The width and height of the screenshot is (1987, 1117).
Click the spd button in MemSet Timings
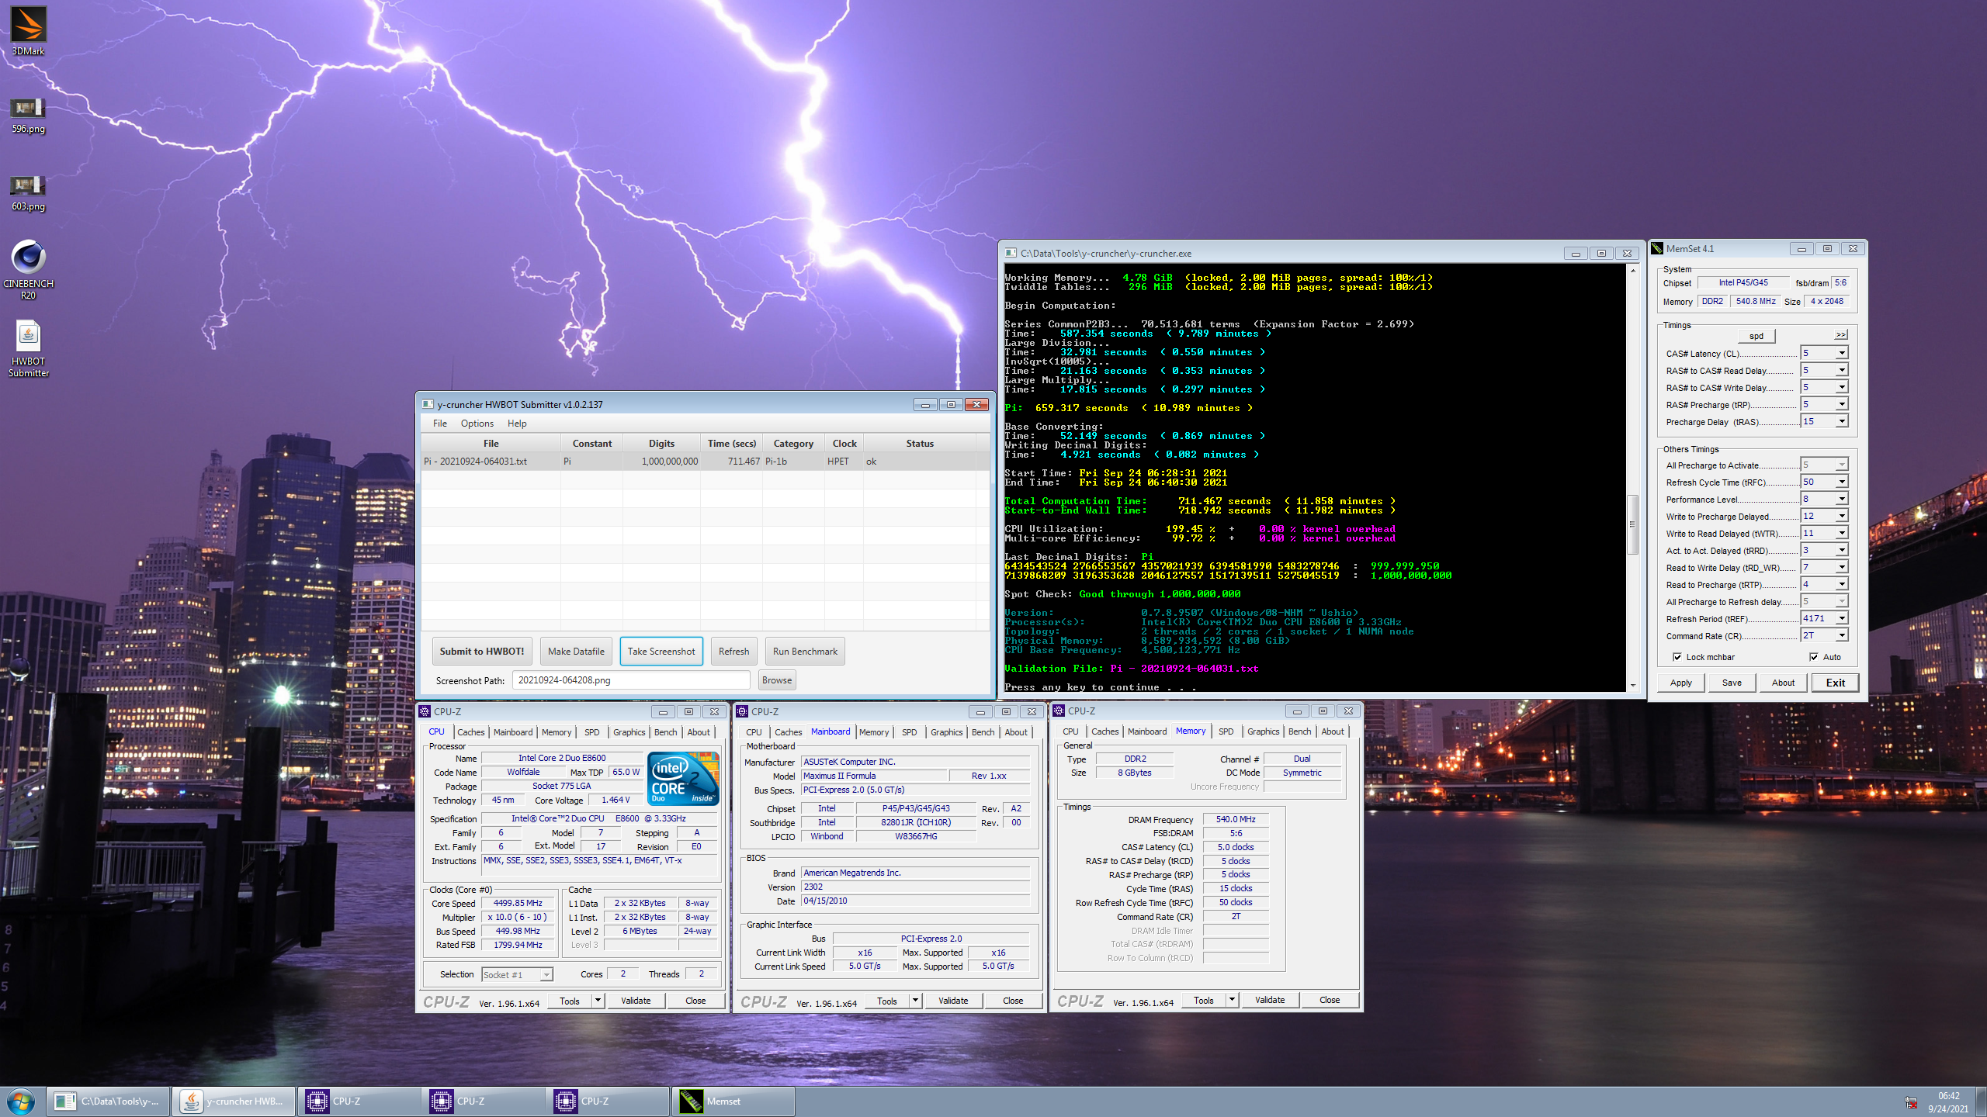[1756, 336]
